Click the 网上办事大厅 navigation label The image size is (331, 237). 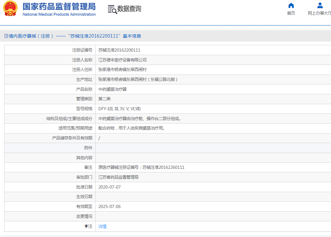click(x=319, y=13)
